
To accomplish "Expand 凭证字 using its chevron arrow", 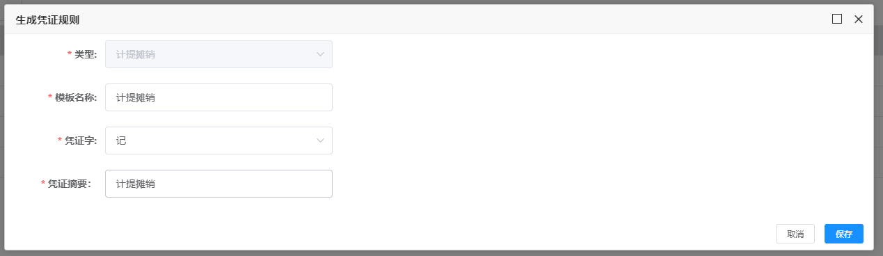I will (x=320, y=141).
